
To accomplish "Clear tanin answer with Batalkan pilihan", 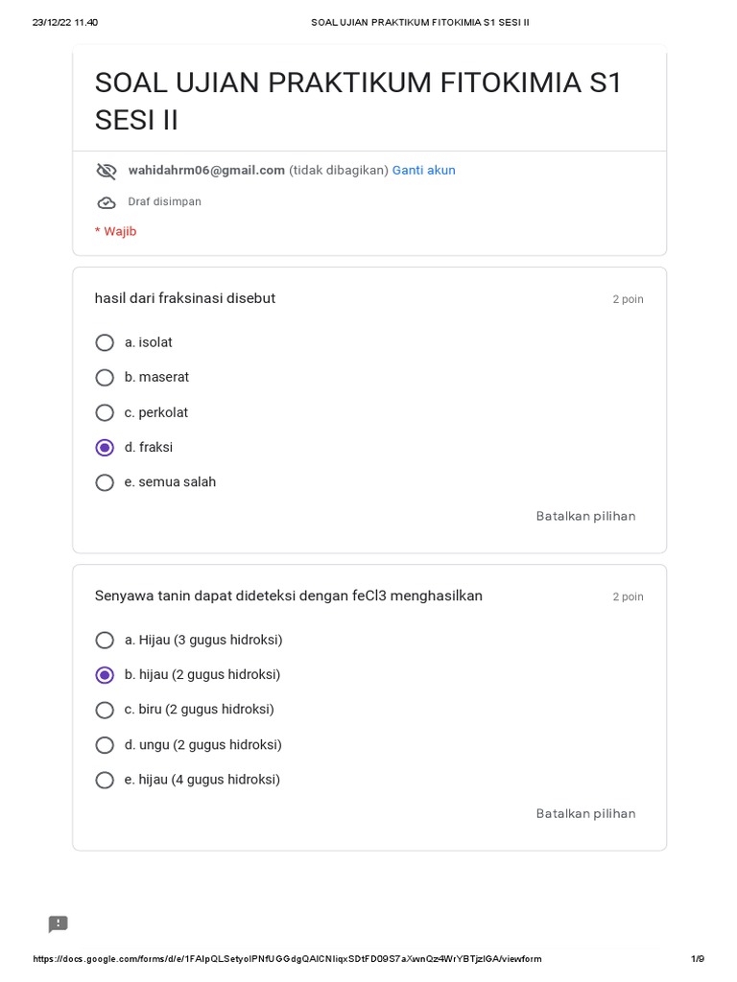I will (585, 813).
